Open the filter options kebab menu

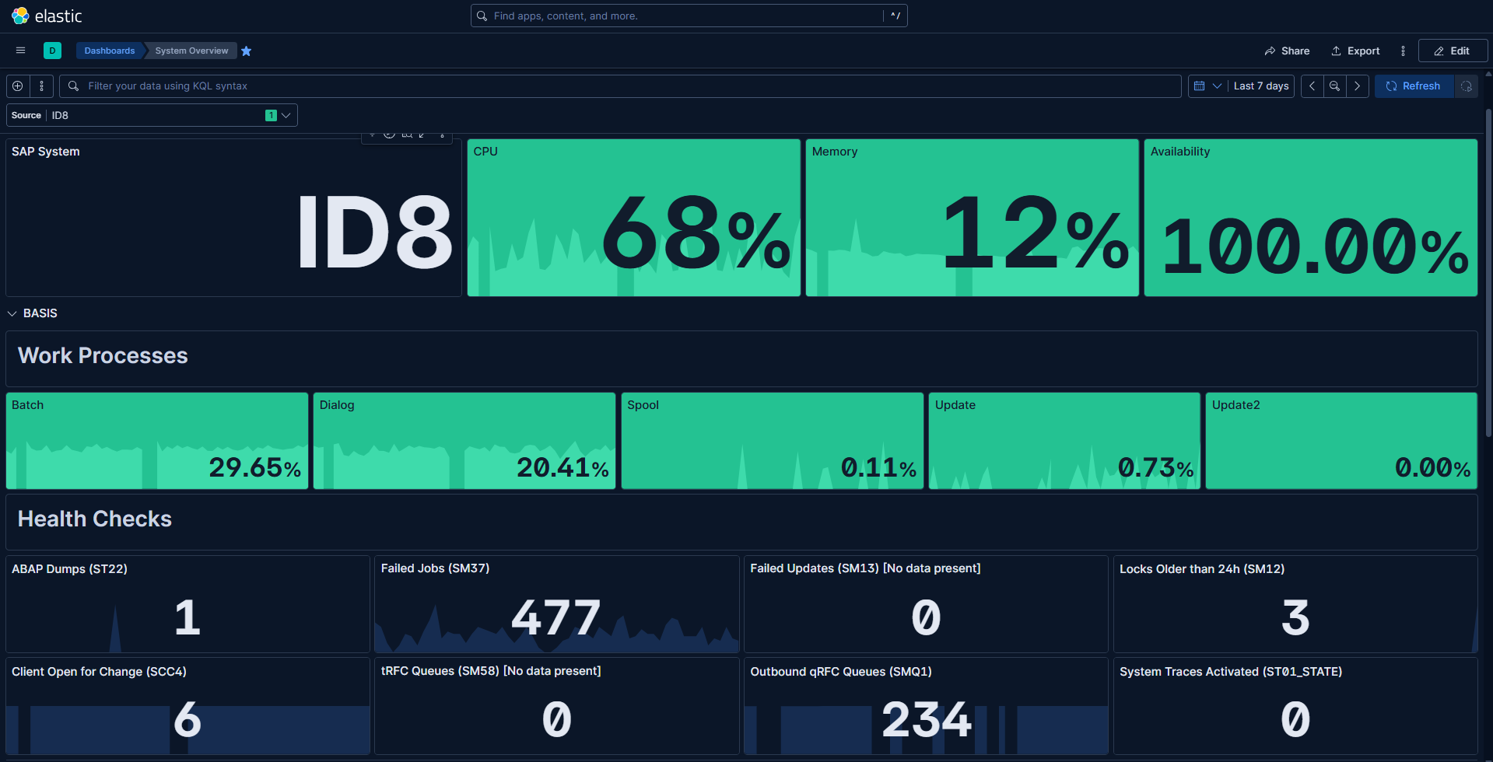tap(42, 86)
